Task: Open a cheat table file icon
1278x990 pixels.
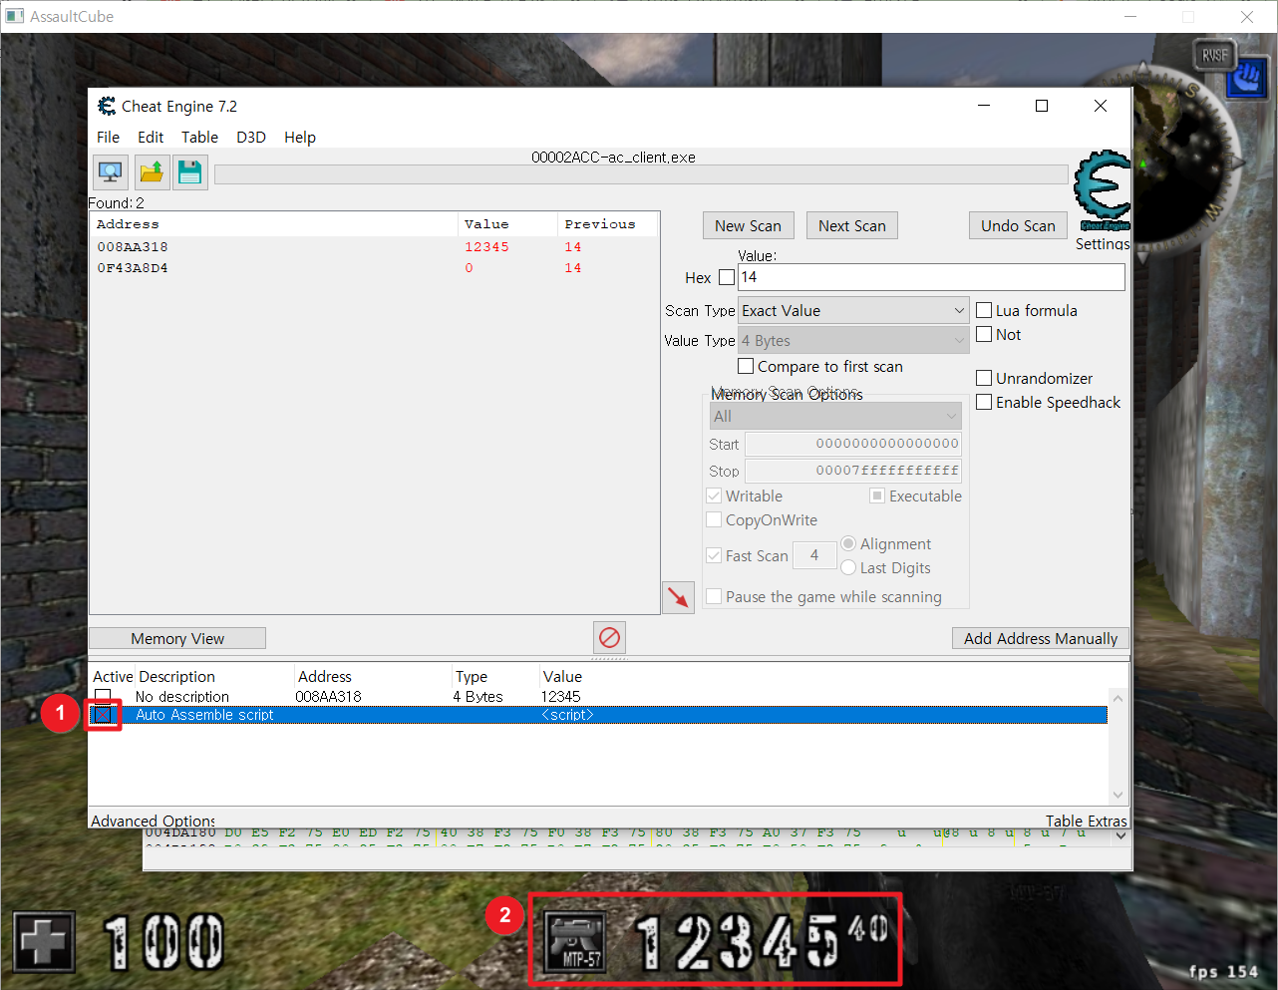Action: pos(151,172)
